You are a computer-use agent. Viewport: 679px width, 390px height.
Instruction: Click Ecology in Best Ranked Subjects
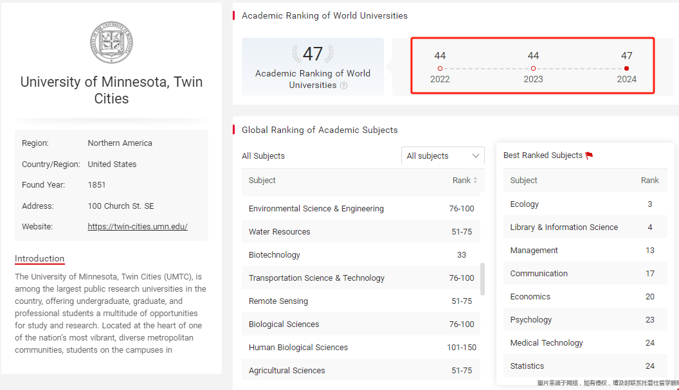(525, 204)
